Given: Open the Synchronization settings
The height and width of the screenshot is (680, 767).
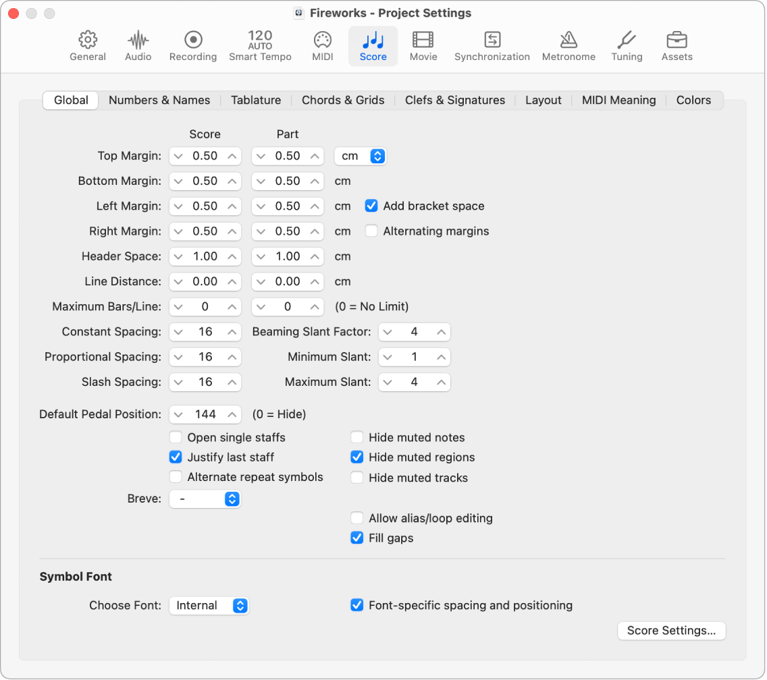Looking at the screenshot, I should (492, 44).
